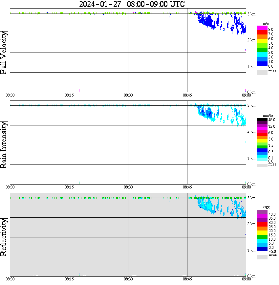This screenshot has width=279, height=285.
Task: Click the 'm/s' unit label
Action: (x=266, y=24)
